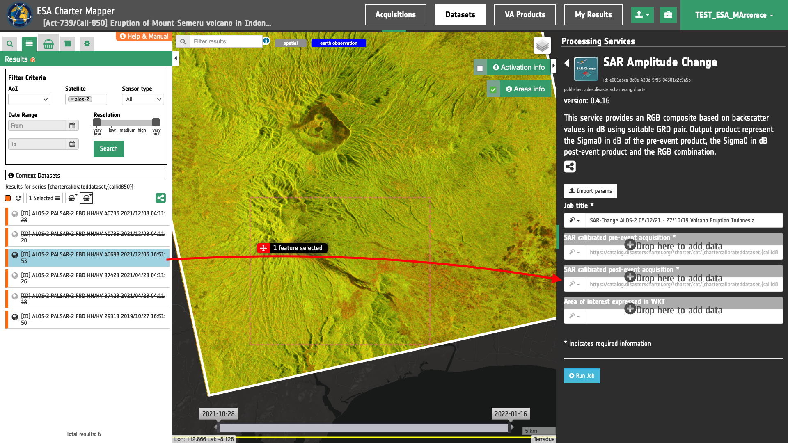Viewport: 788px width, 443px height.
Task: Open the Job title wand dropdown
Action: 574,220
